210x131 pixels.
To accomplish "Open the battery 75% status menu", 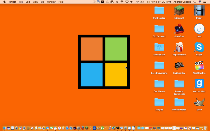I will (140, 2).
